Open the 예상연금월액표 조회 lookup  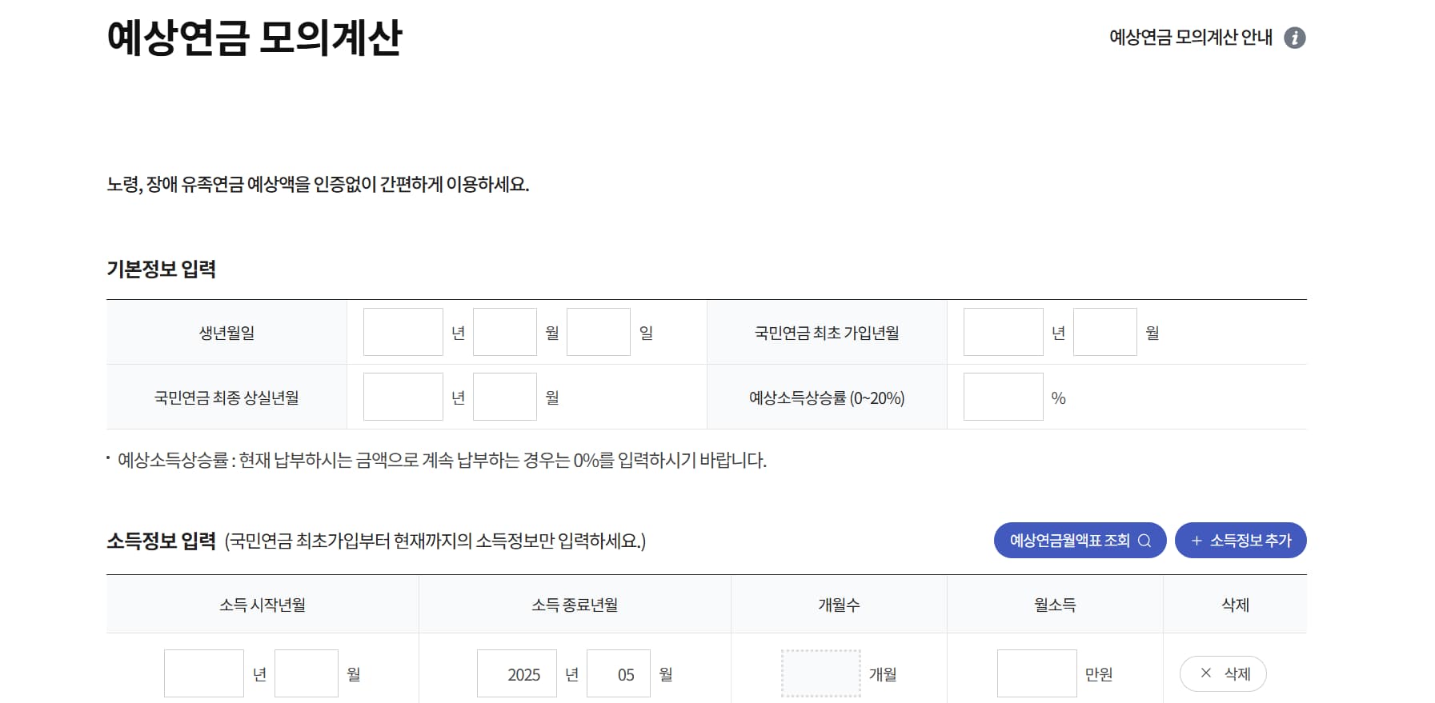1080,540
